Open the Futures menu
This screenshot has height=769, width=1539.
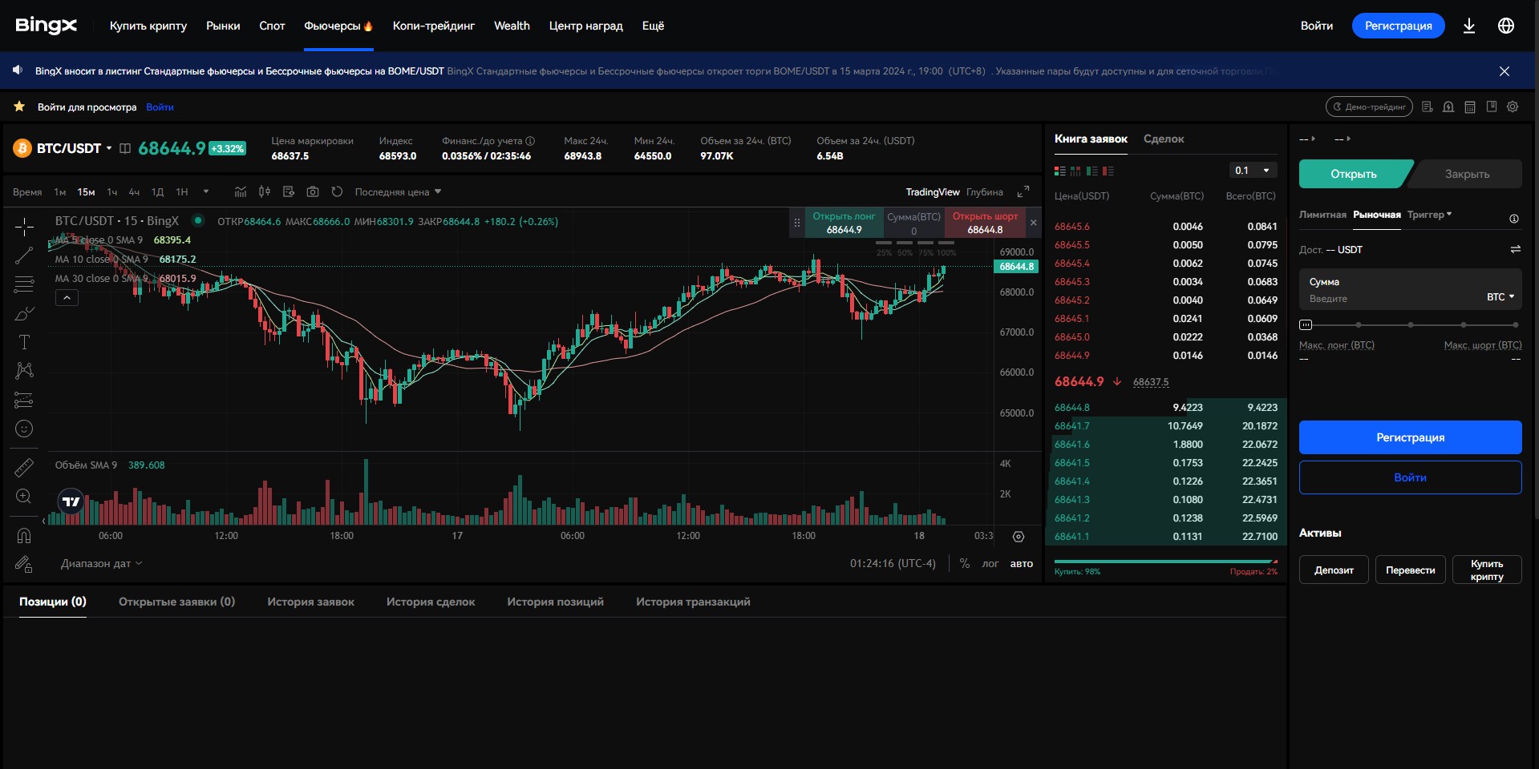(x=338, y=26)
